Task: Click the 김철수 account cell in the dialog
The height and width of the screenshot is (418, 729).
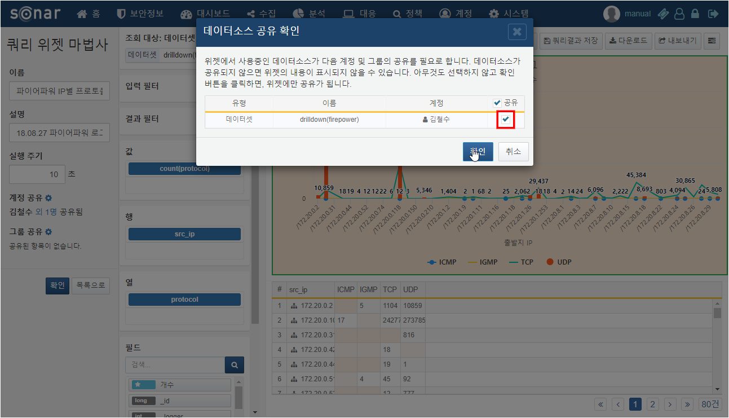Action: (436, 120)
